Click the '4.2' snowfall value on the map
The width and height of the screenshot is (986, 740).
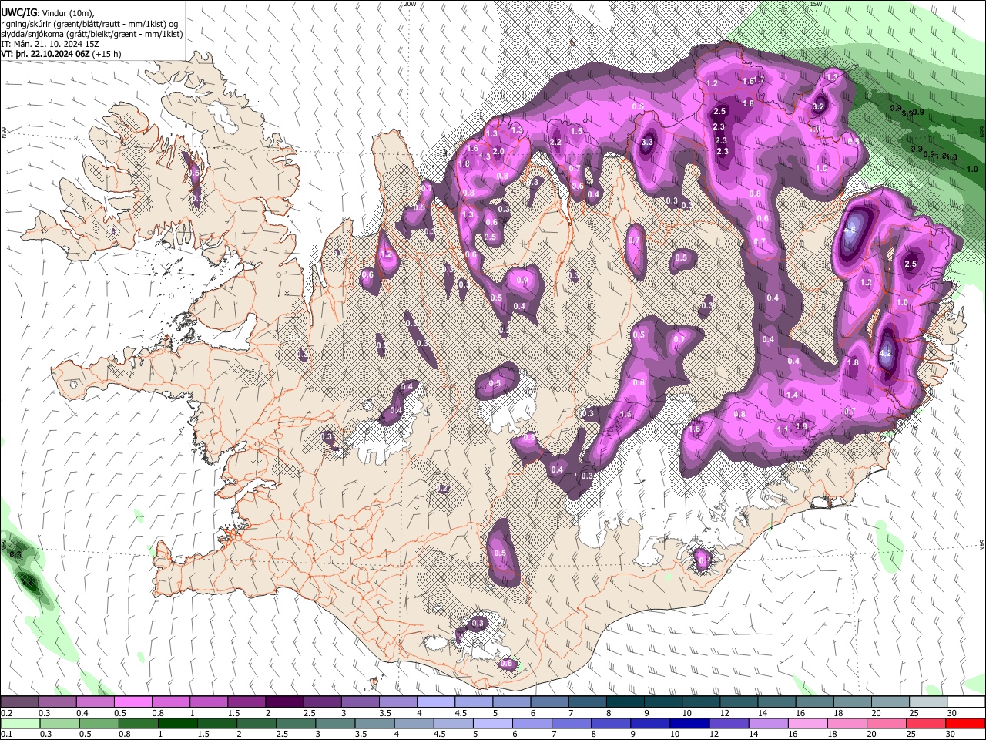click(x=885, y=355)
